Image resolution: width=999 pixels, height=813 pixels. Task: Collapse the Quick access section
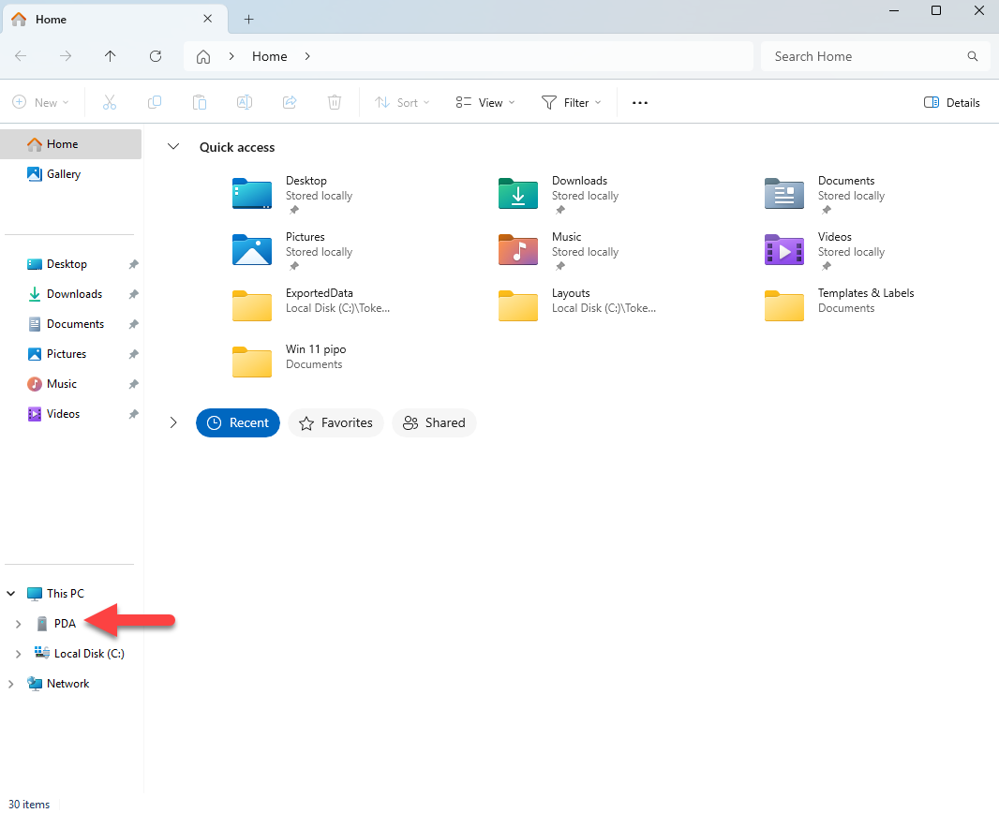(x=173, y=147)
